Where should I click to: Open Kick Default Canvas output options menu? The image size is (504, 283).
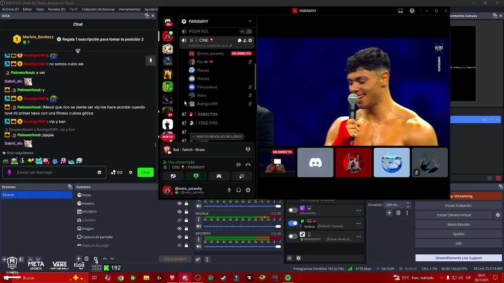358,223
